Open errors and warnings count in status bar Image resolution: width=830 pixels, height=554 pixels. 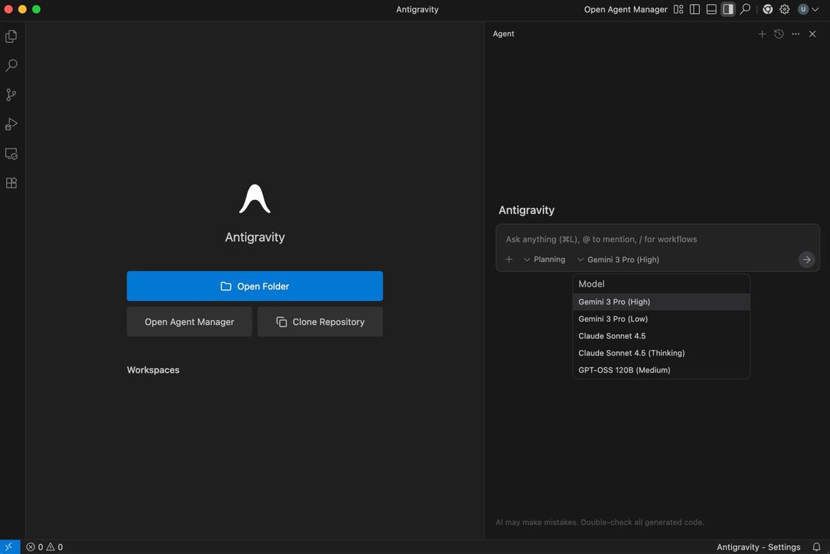coord(44,547)
